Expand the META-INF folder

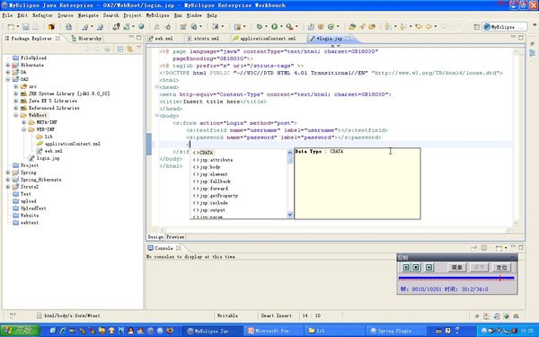[23, 122]
